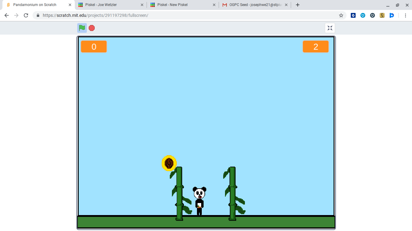Click the back navigation arrow
This screenshot has width=412, height=231.
[6, 15]
